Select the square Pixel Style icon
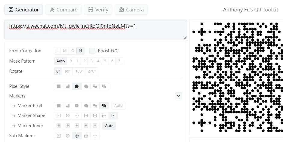Viewport: 283px width, 142px height. [58, 86]
